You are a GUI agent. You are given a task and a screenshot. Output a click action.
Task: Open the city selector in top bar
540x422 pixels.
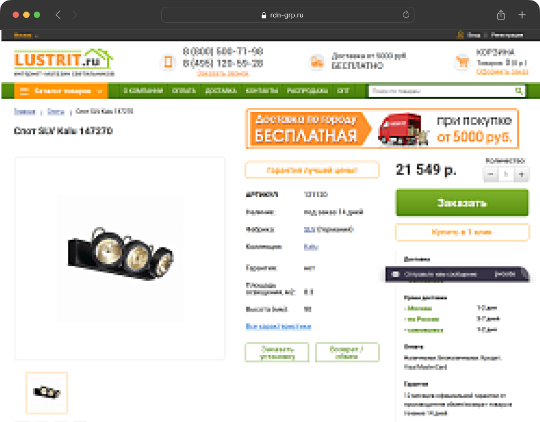tap(26, 35)
